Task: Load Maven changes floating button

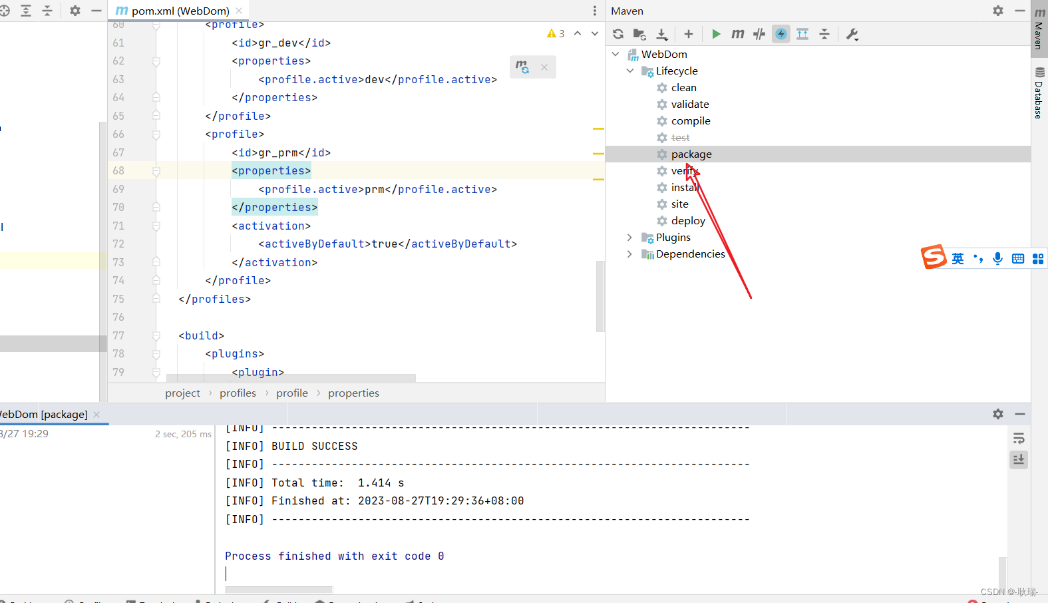Action: point(523,67)
